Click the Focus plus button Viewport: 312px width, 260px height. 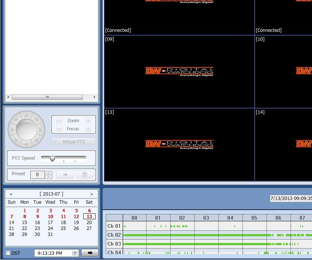pyautogui.click(x=88, y=129)
